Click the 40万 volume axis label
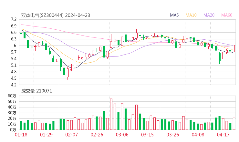239x142 pixels. (12, 107)
